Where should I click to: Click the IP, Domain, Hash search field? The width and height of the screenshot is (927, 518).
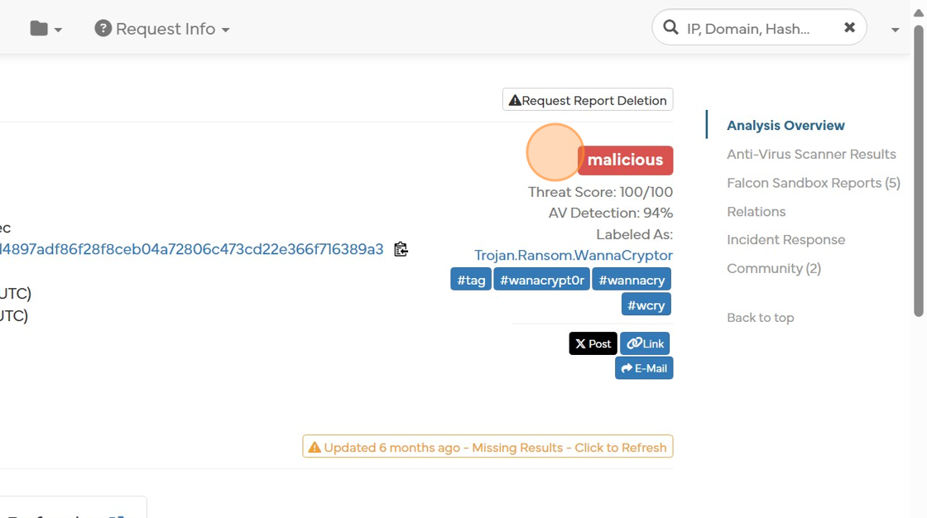pos(748,29)
